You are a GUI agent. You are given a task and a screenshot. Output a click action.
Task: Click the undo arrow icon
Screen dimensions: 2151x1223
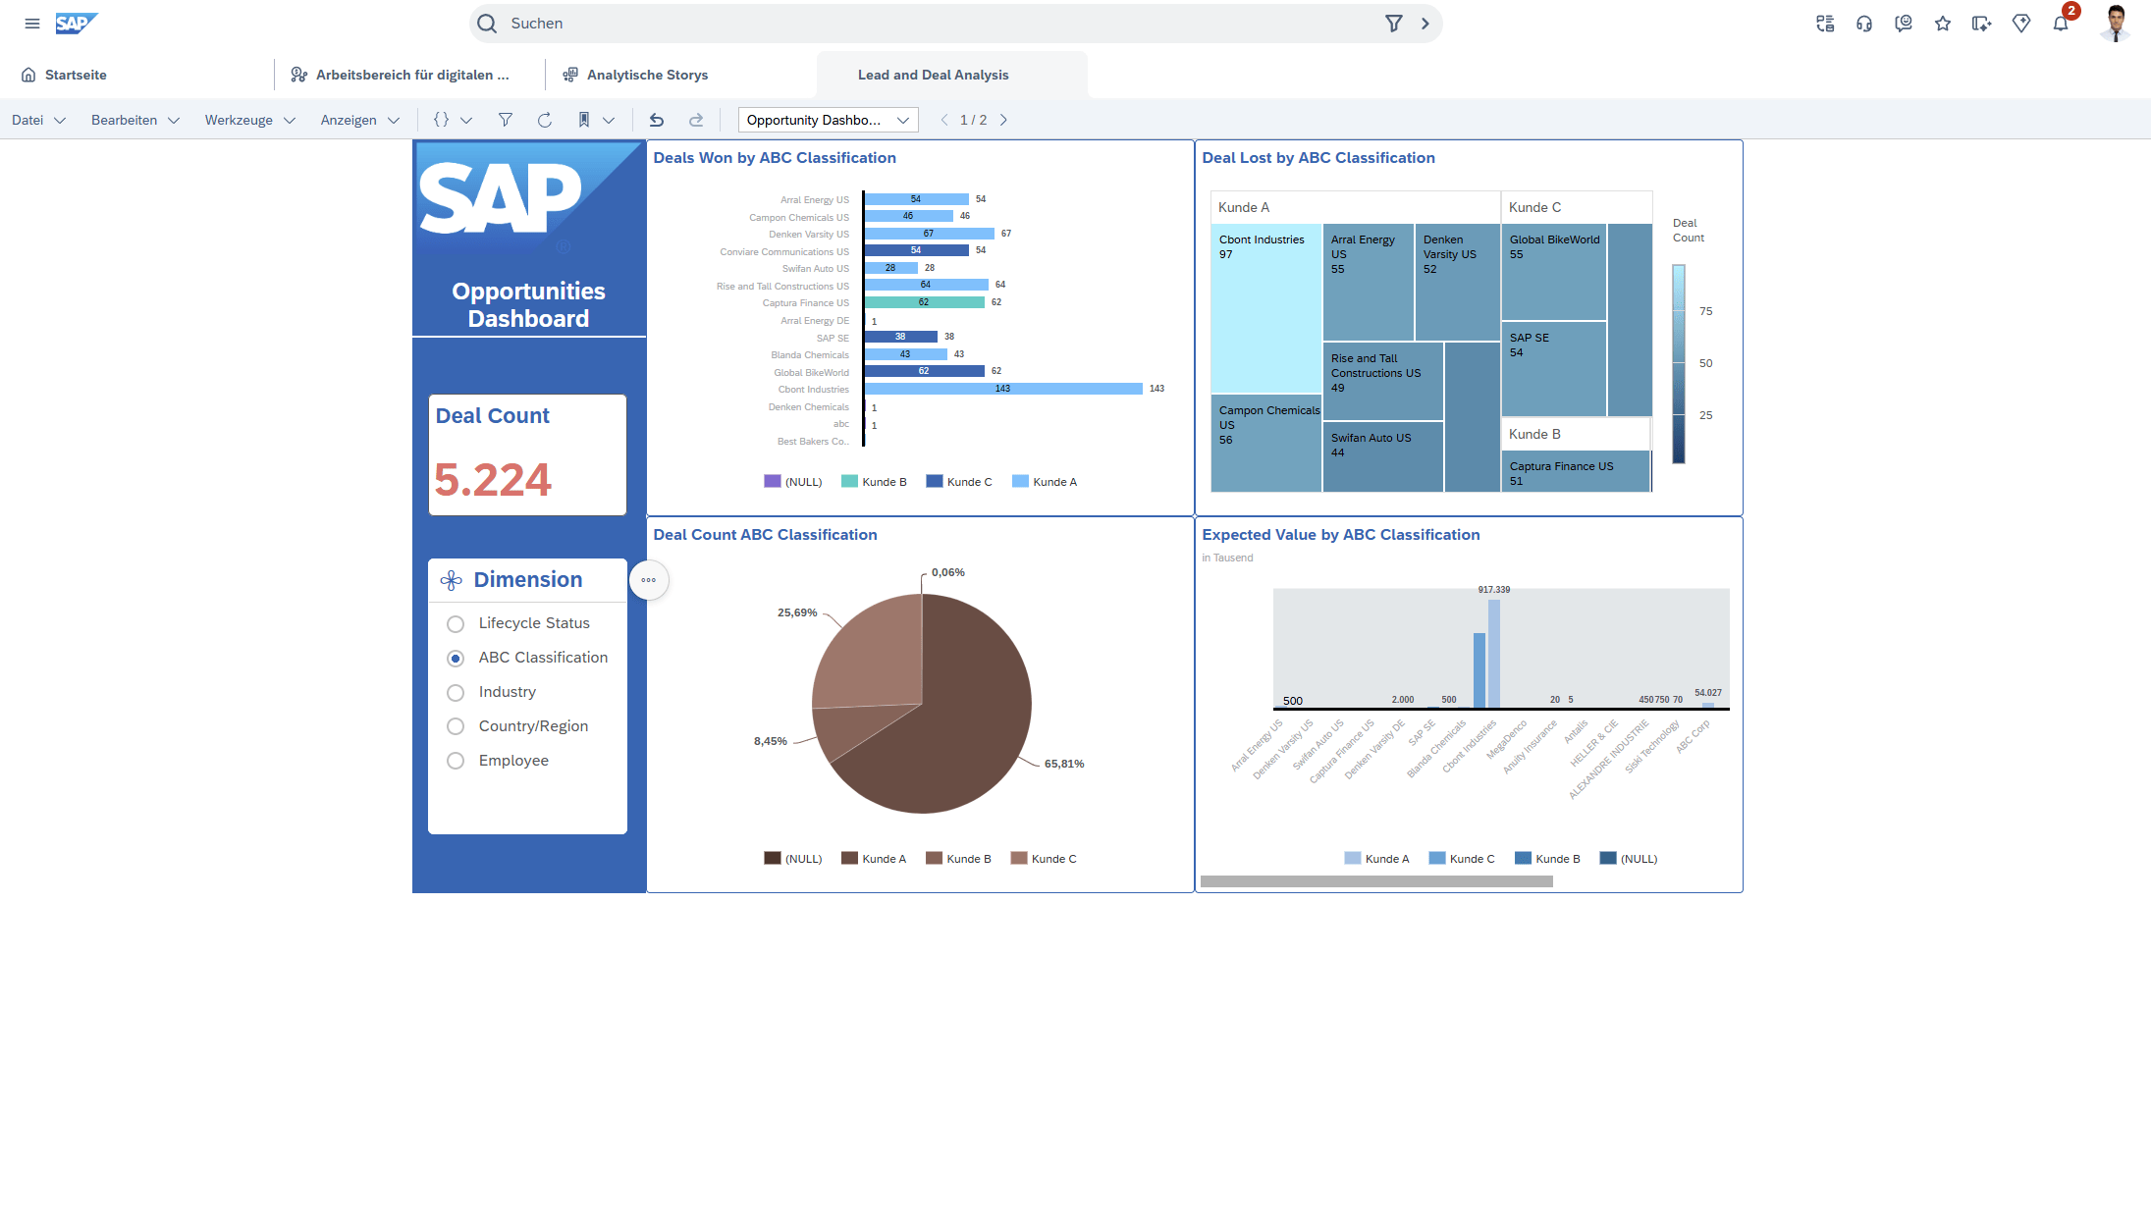[x=657, y=120]
